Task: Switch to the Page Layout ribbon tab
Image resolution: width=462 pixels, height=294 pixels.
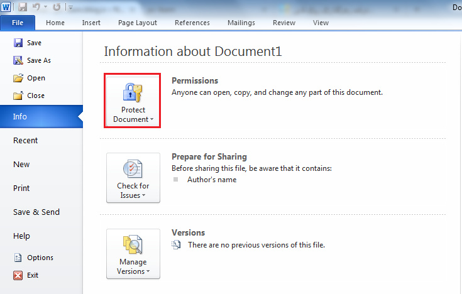Action: coord(137,23)
